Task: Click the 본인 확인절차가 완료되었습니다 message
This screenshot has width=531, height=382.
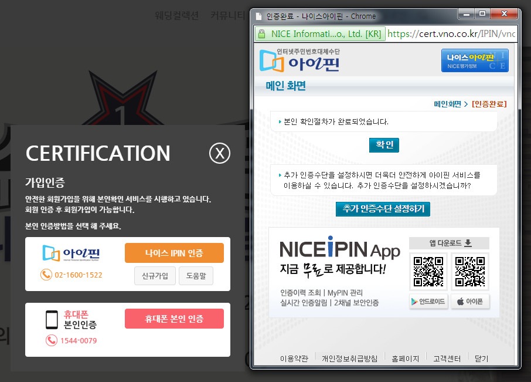Action: point(336,121)
